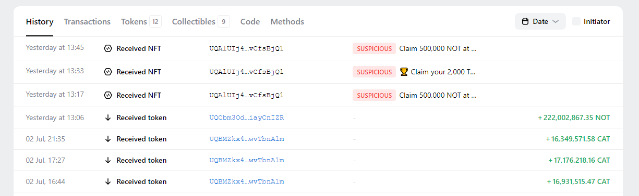The image size is (639, 196).
Task: Click the NFT icon in the 13:33 row
Action: click(x=108, y=72)
